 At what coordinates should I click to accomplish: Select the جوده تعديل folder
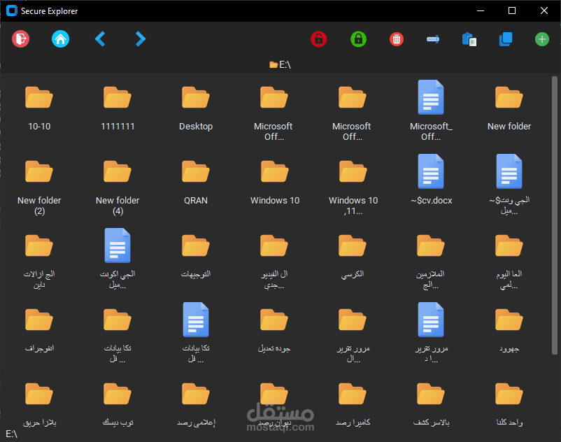[274, 330]
